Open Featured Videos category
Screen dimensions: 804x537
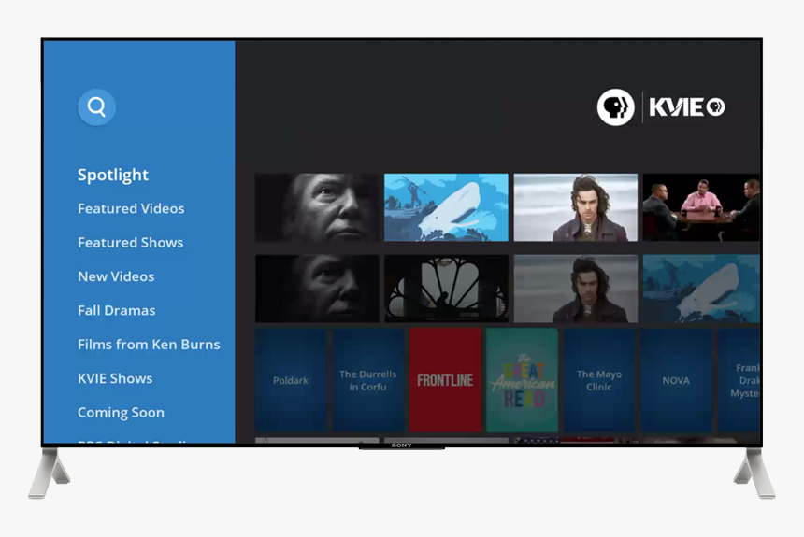click(131, 208)
